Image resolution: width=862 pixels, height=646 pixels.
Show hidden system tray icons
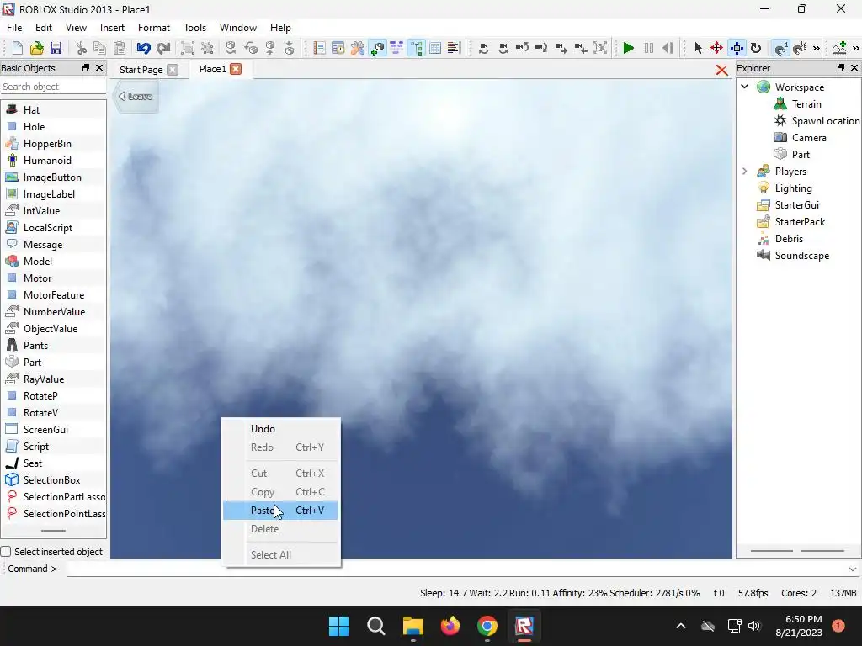pyautogui.click(x=680, y=626)
